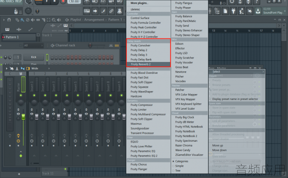
Task: Toggle the green select LED on the Kick channel
Action: [47, 57]
